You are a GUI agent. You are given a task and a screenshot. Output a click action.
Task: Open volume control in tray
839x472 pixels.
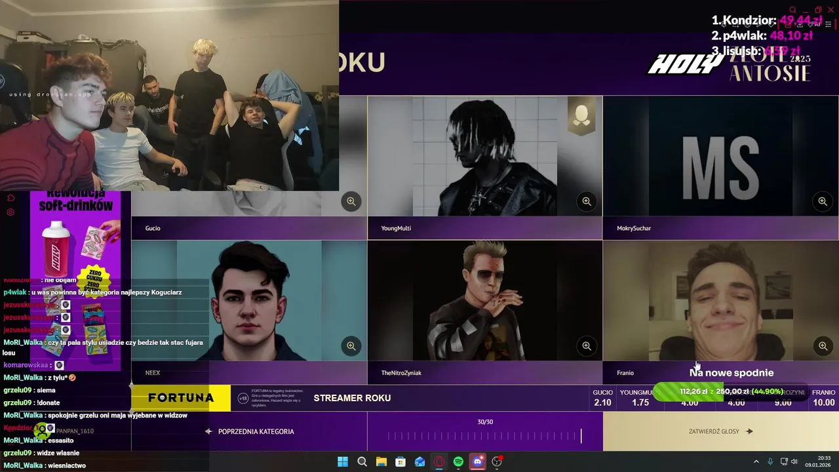[794, 462]
